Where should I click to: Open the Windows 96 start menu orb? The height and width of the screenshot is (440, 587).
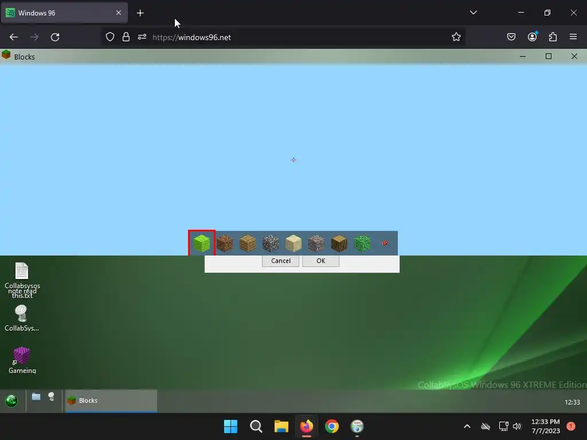[11, 400]
